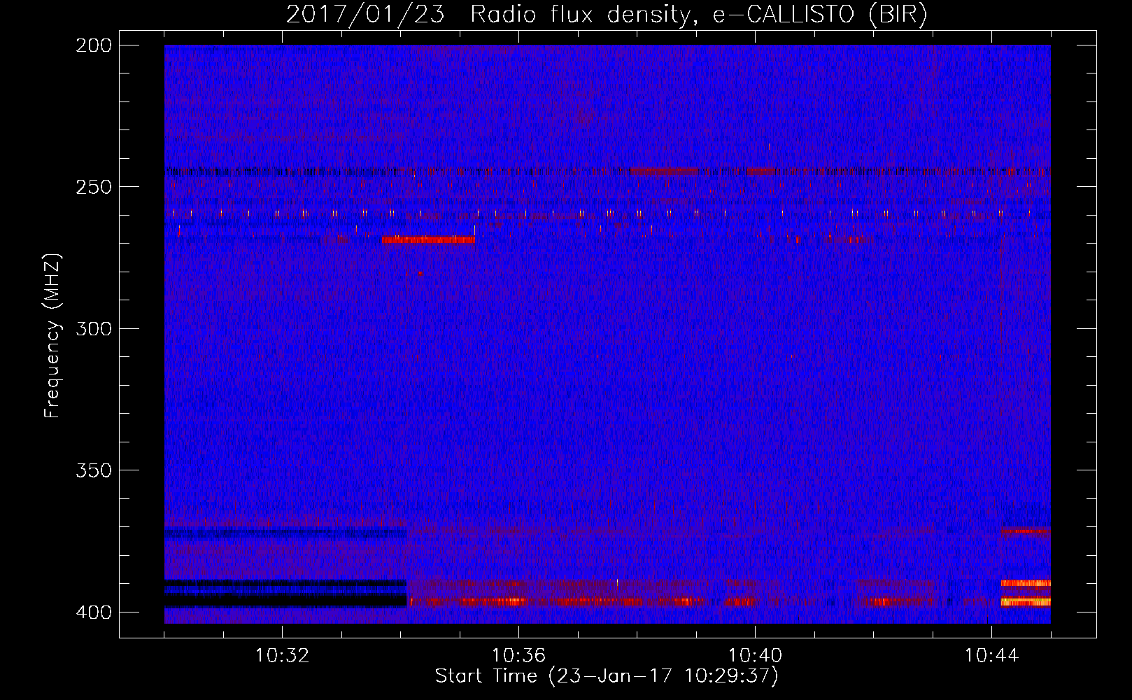The width and height of the screenshot is (1132, 700).
Task: Click the 400 frequency tick label
Action: click(94, 612)
